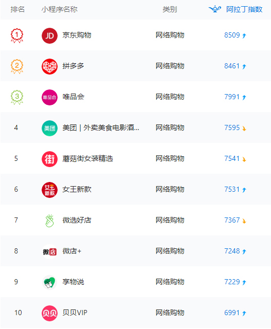The image size is (271, 329).
Task: Select the rank 1 red medal badge
Action: [17, 35]
